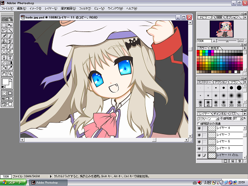Select the Eyedropper tool
Screen dimensions: 248x186
(x=10, y=68)
